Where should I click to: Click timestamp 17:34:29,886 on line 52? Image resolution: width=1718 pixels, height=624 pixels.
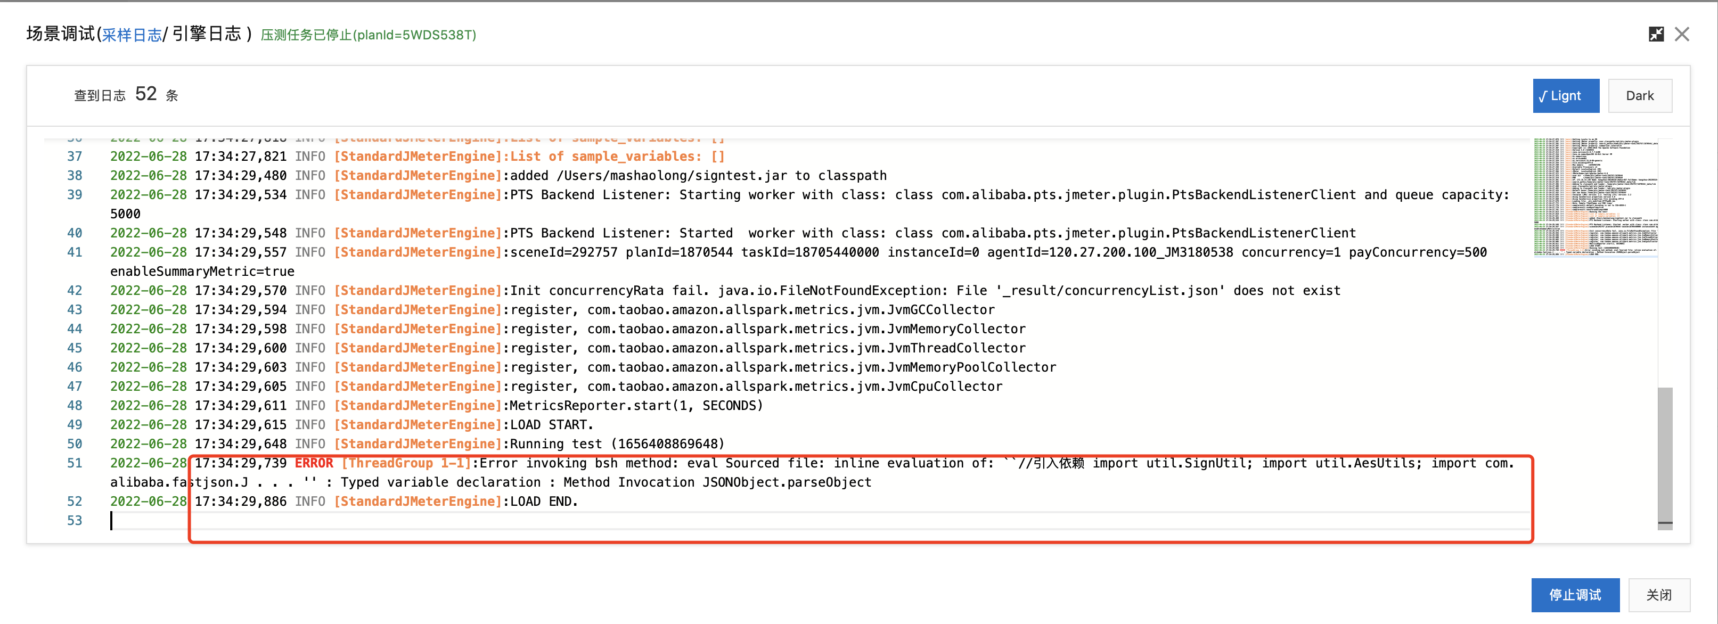pos(240,502)
